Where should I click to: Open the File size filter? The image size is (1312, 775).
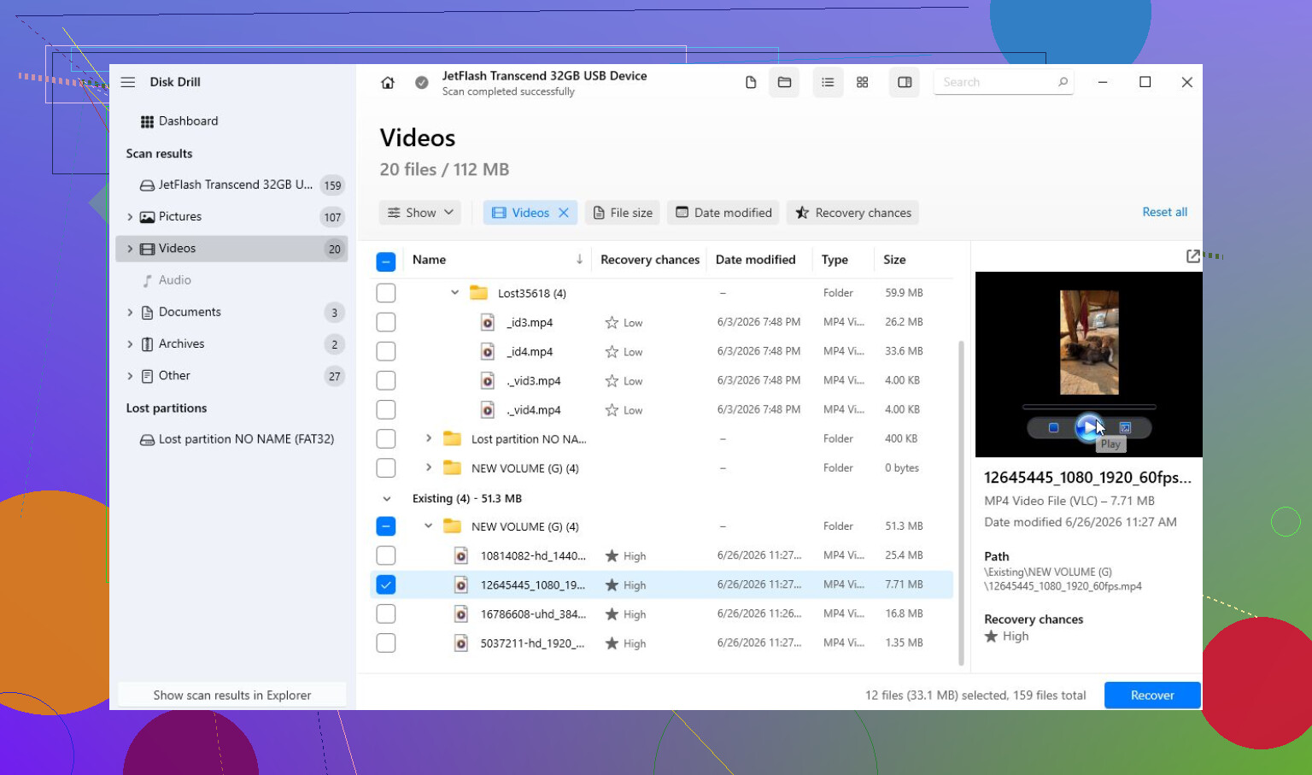(623, 213)
